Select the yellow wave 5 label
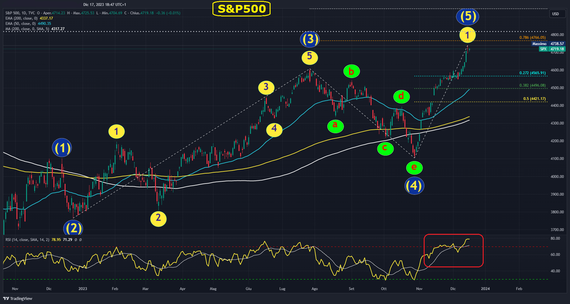The image size is (570, 304). 310,57
